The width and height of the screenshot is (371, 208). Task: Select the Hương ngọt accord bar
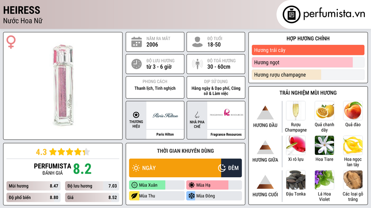[308, 62]
